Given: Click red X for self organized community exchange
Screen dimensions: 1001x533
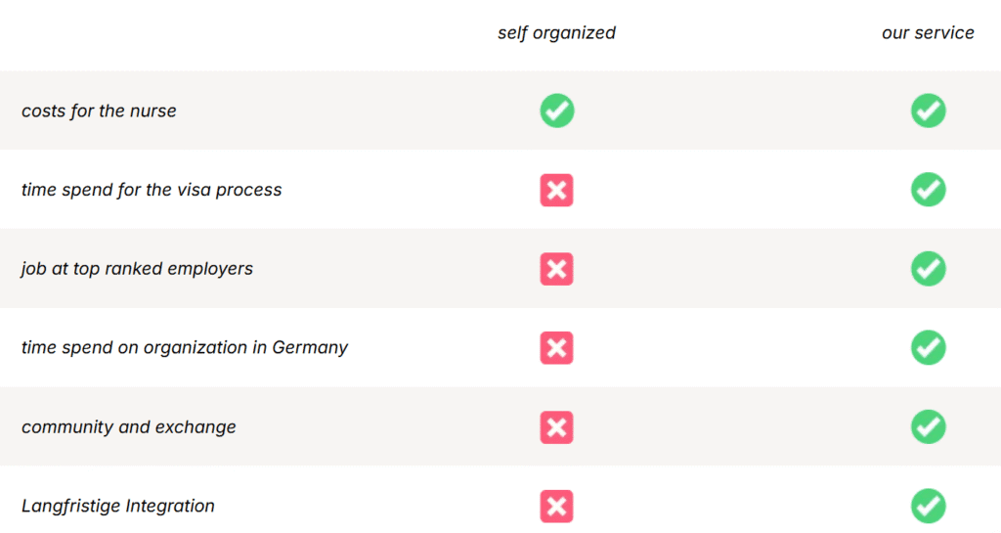Looking at the screenshot, I should [557, 427].
